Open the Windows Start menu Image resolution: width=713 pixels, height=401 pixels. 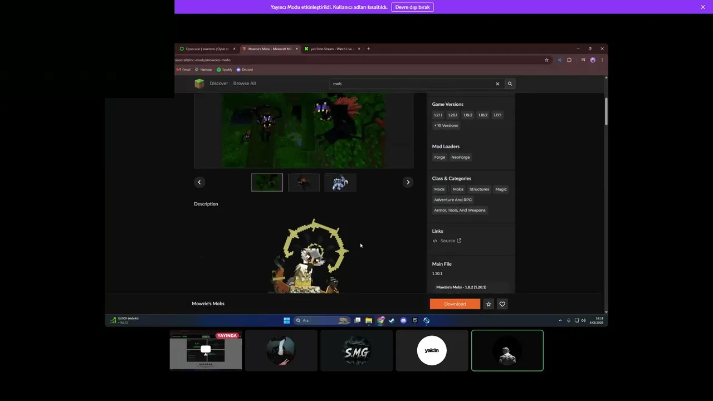click(x=287, y=320)
